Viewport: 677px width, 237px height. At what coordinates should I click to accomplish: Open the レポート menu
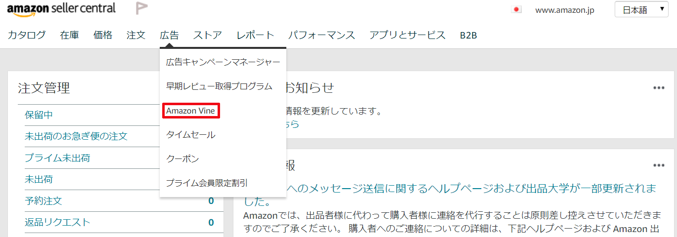255,35
